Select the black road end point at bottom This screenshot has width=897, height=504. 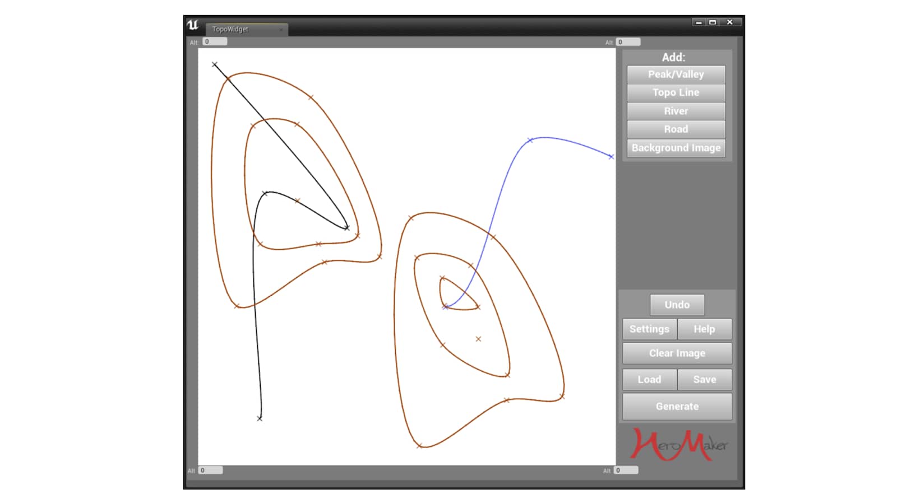(x=260, y=418)
